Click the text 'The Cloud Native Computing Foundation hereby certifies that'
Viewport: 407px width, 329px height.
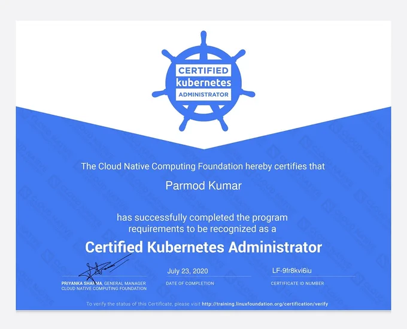pos(203,166)
